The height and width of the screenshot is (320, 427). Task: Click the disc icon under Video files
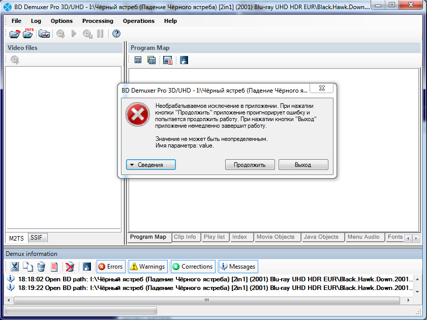pos(15,60)
